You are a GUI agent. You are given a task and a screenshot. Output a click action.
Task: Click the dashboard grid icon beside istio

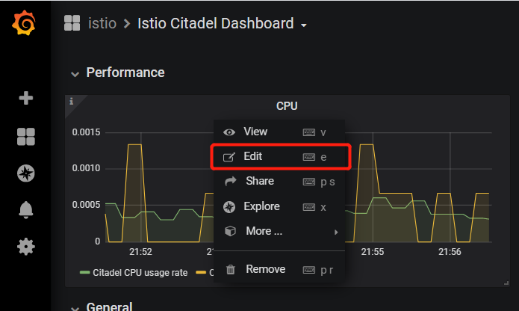tap(72, 24)
